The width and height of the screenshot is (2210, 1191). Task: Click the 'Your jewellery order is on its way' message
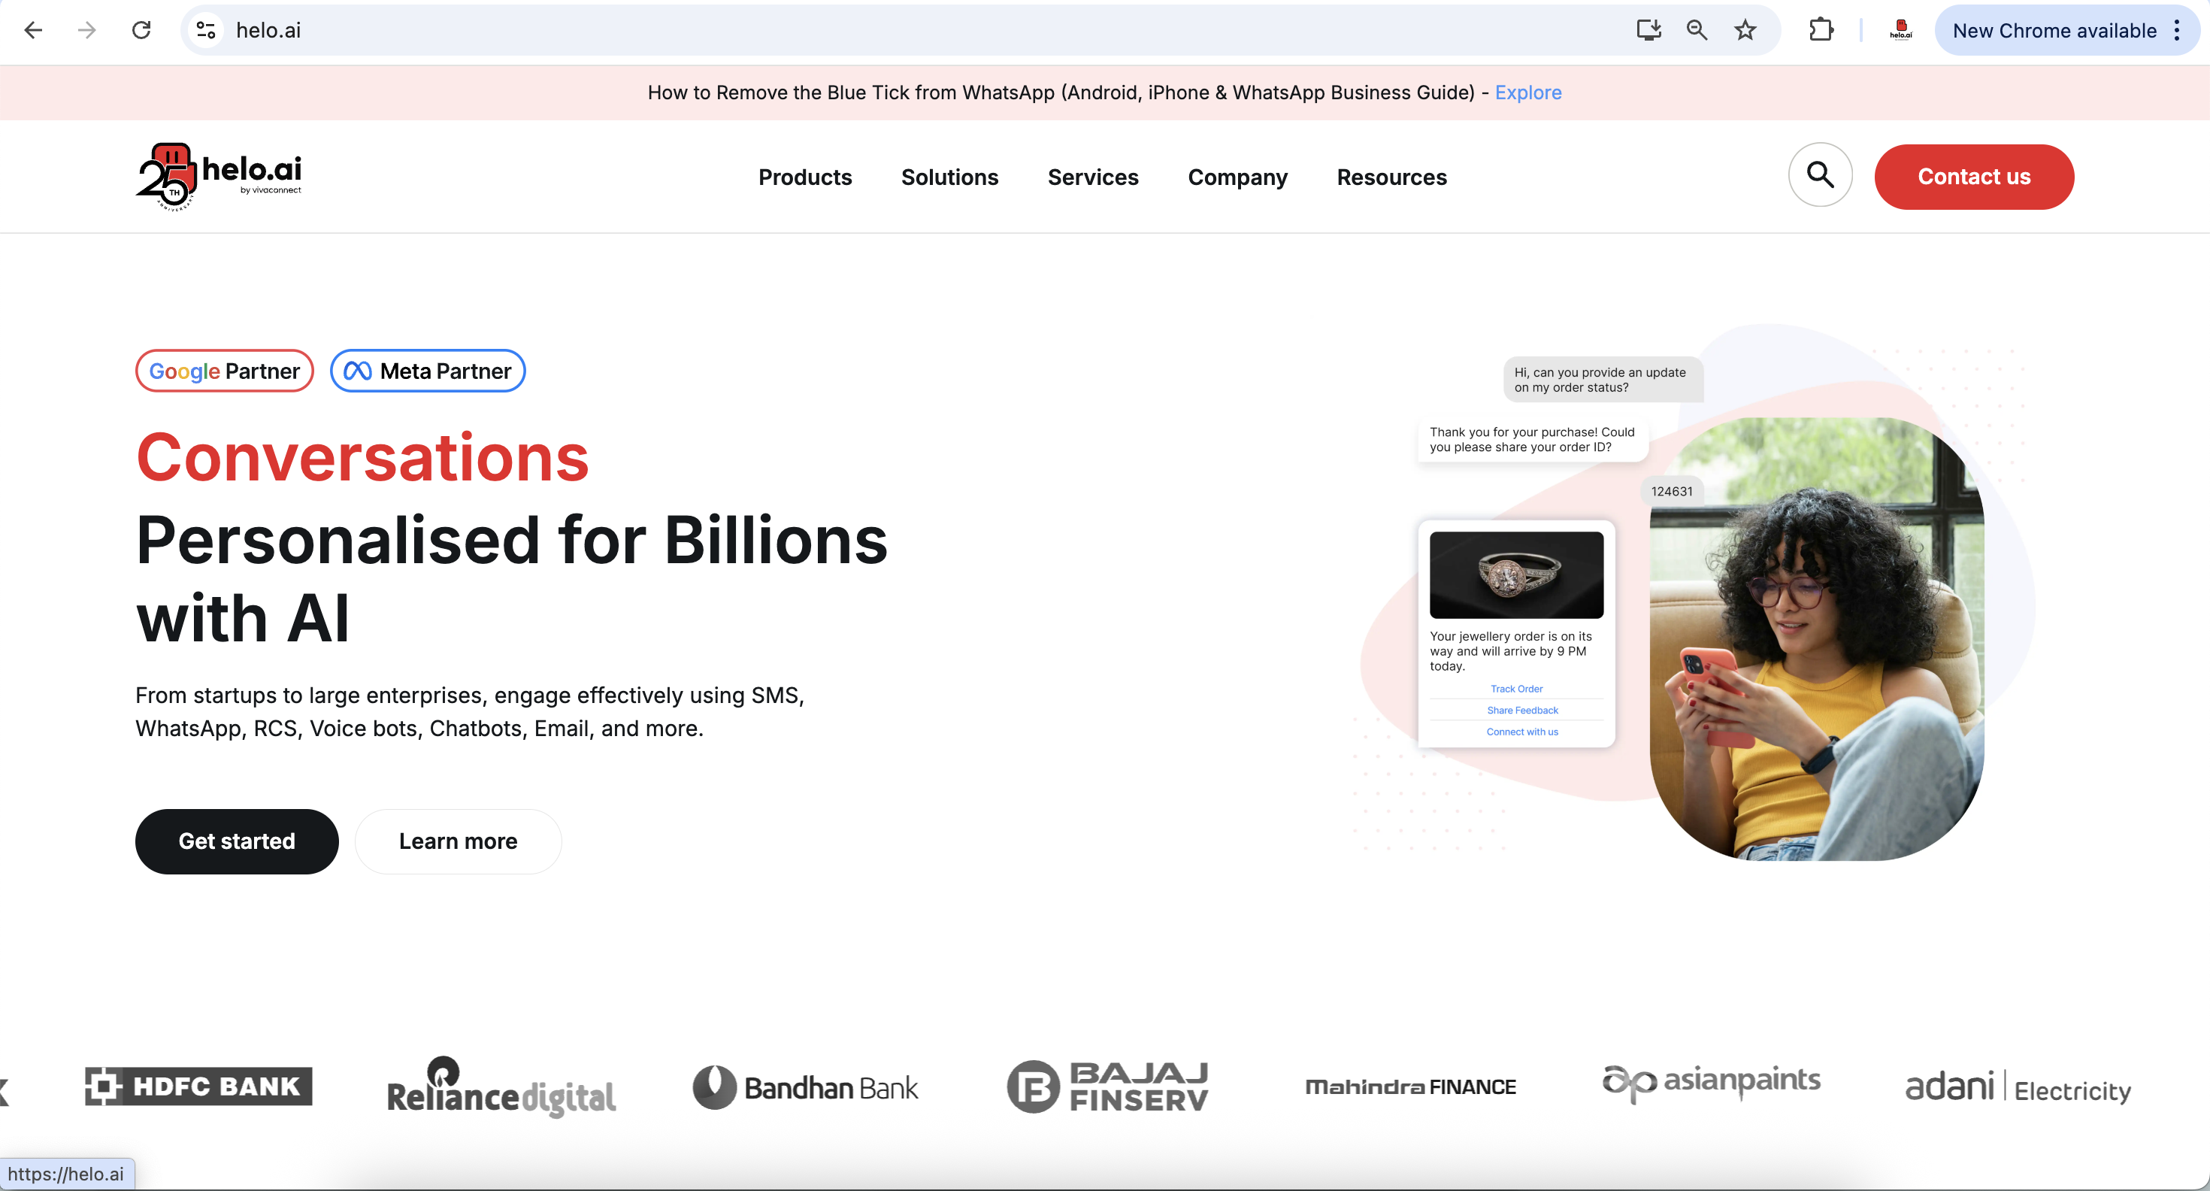tap(1511, 650)
